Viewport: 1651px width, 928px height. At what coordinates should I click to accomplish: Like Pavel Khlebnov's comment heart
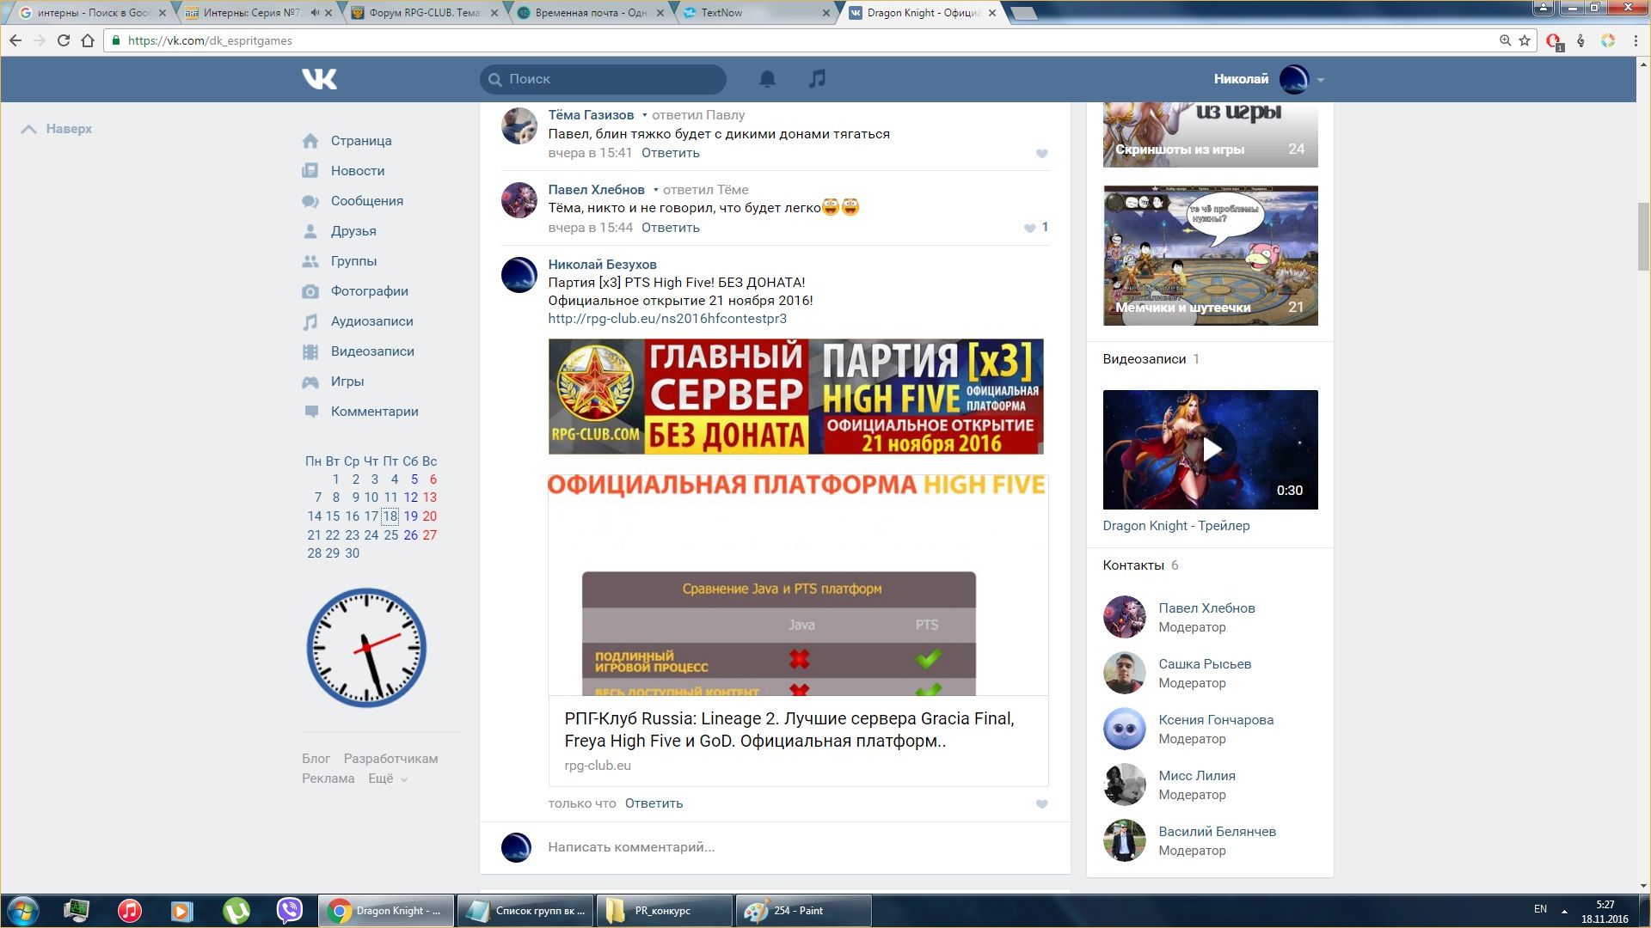click(x=1029, y=228)
